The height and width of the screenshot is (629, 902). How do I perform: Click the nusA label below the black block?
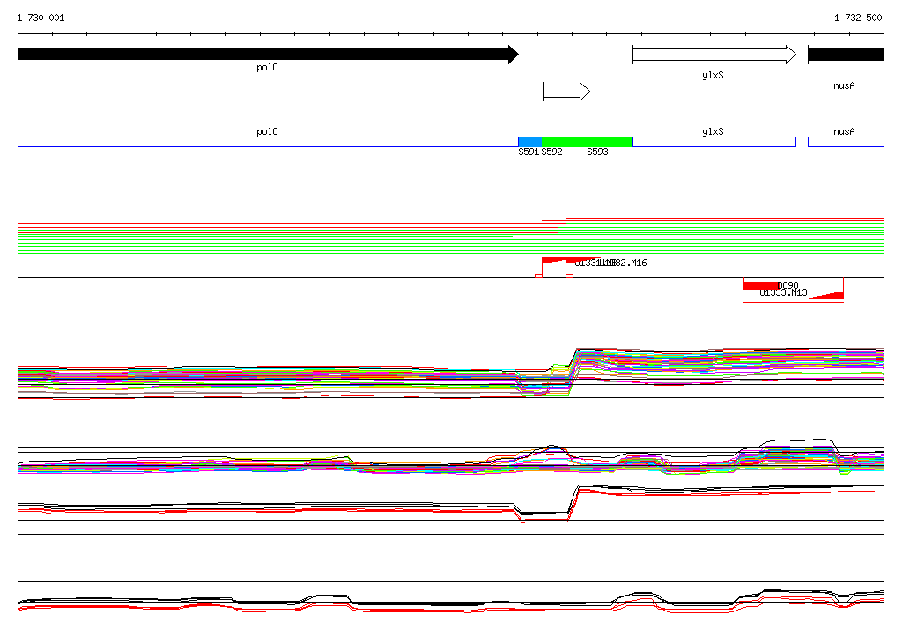(844, 85)
